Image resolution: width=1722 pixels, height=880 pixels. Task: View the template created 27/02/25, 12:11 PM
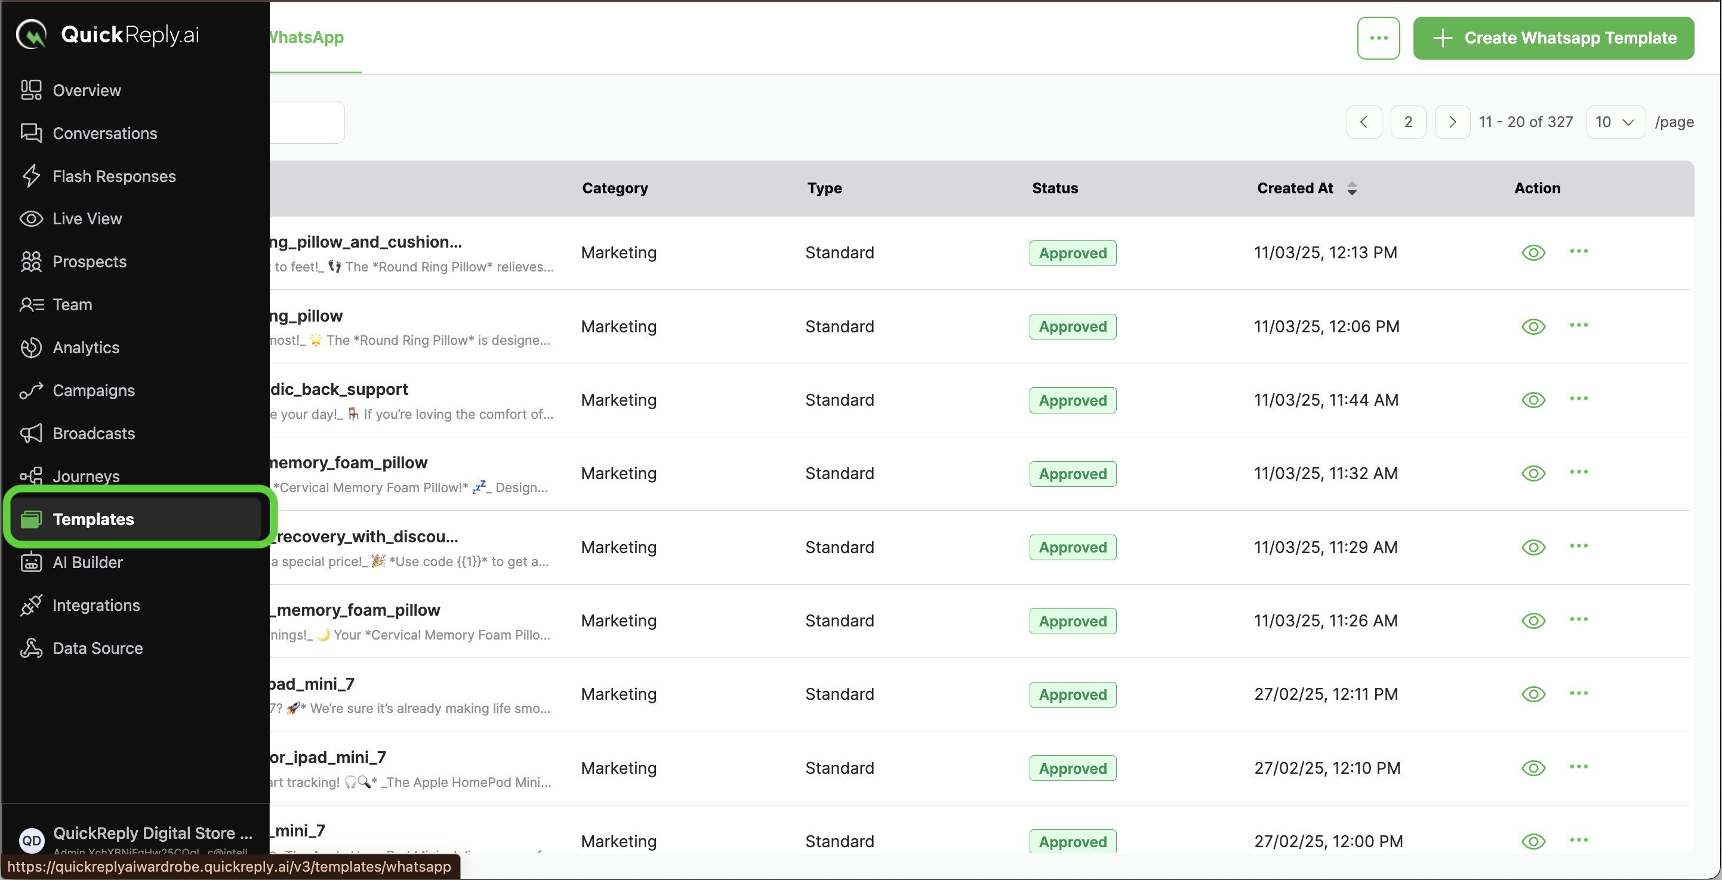tap(1533, 694)
